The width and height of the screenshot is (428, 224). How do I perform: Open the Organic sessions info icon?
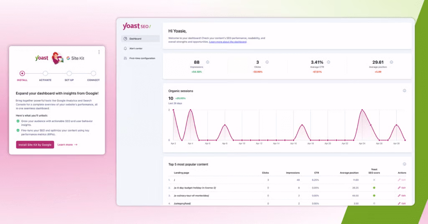(404, 91)
